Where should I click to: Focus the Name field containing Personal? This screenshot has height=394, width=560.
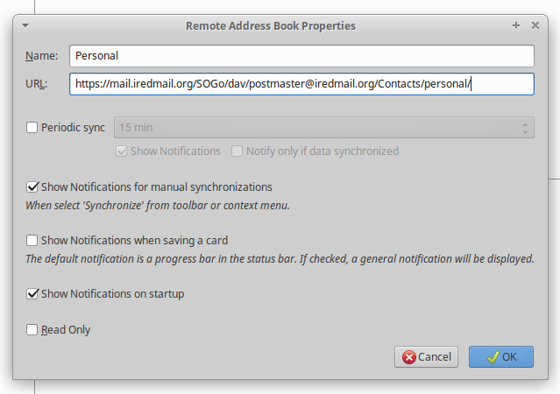pos(301,56)
